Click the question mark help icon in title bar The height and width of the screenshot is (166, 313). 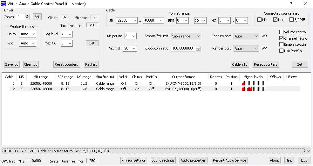tap(291, 4)
